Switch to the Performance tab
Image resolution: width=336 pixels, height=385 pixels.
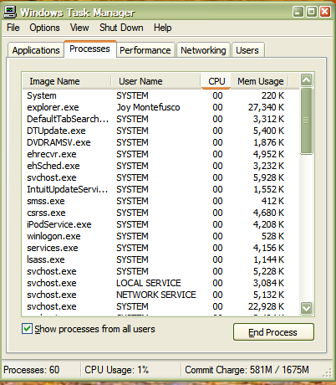(145, 50)
